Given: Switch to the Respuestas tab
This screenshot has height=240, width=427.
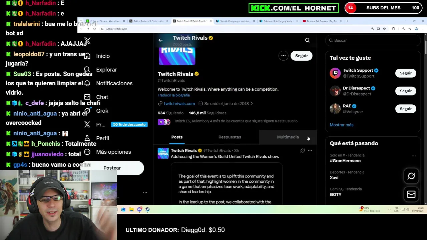Looking at the screenshot, I should [230, 137].
